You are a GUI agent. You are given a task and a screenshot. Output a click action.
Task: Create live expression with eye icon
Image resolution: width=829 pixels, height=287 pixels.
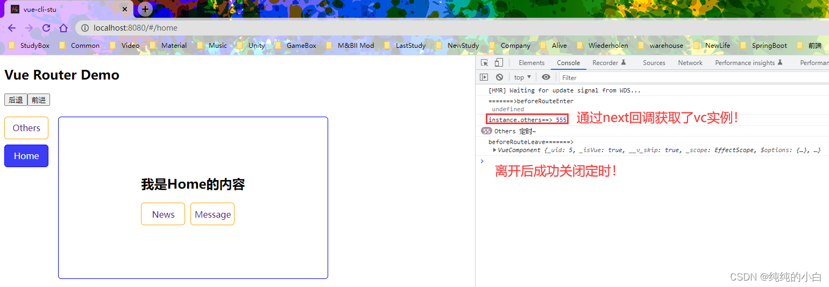coord(546,77)
